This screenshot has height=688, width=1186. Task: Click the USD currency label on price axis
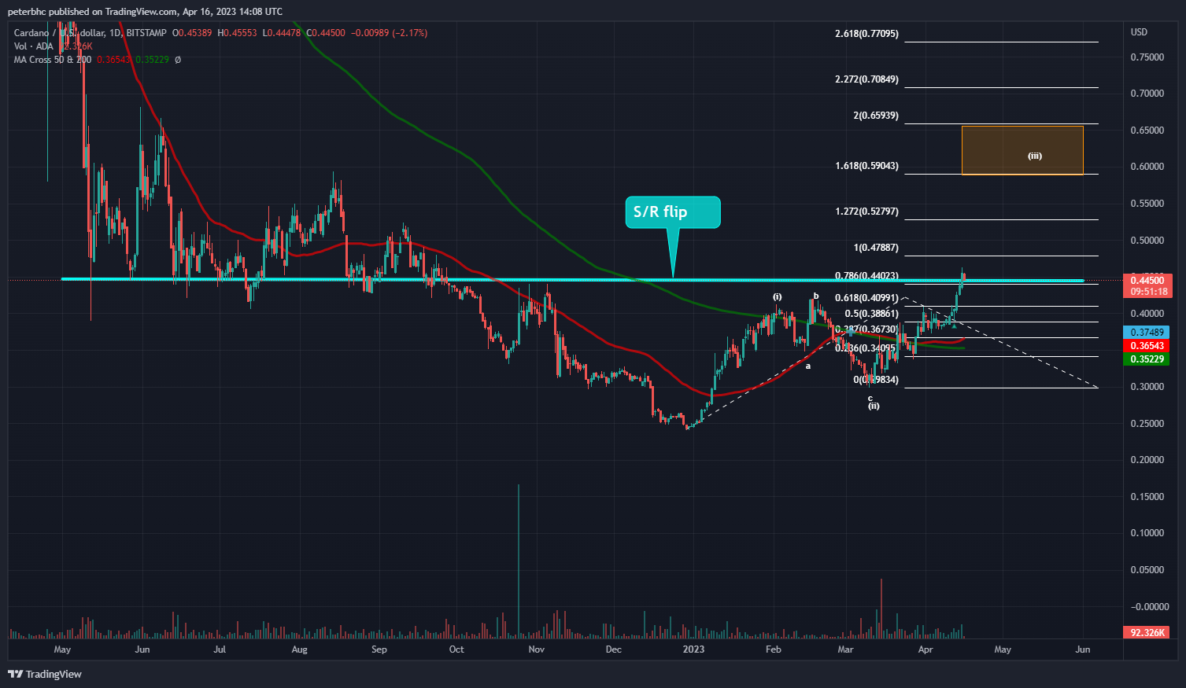click(1139, 32)
